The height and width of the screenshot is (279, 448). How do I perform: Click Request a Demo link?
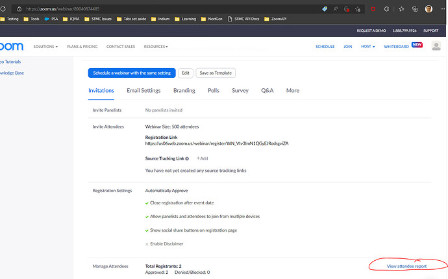point(371,30)
